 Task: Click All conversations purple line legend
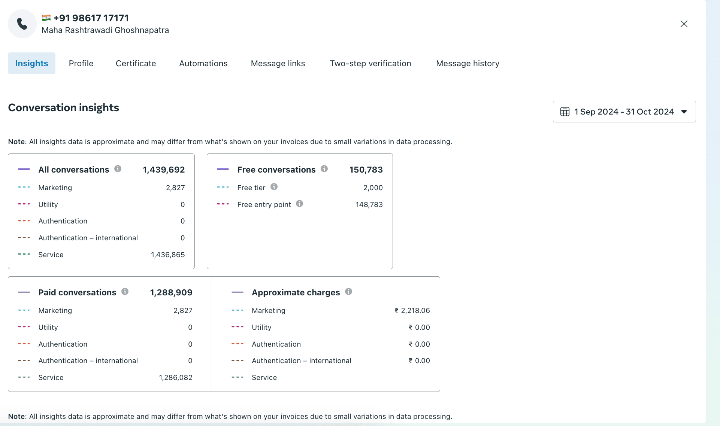24,169
